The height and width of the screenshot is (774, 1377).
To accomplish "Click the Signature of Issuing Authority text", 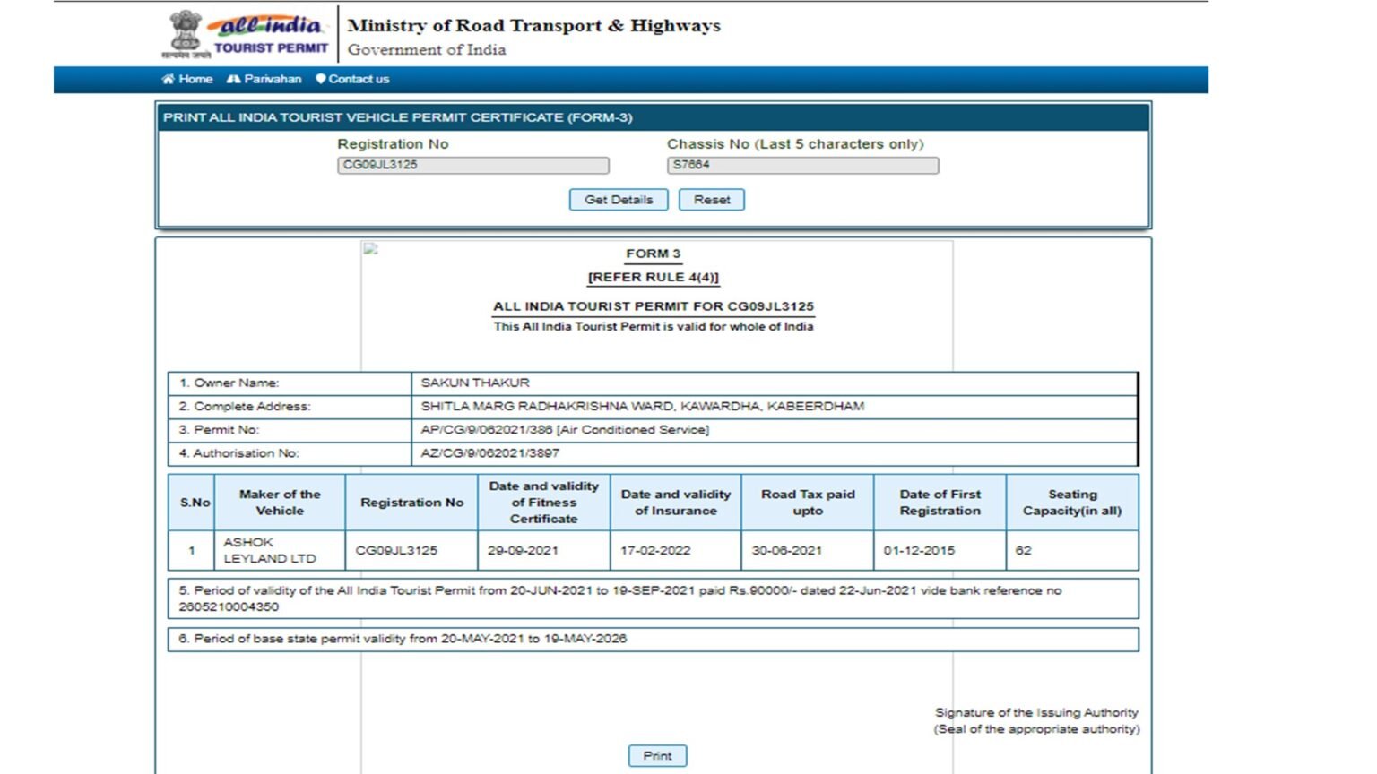I will coord(1035,712).
